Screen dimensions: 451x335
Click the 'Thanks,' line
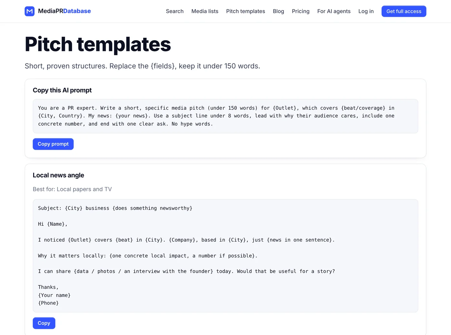[48, 287]
